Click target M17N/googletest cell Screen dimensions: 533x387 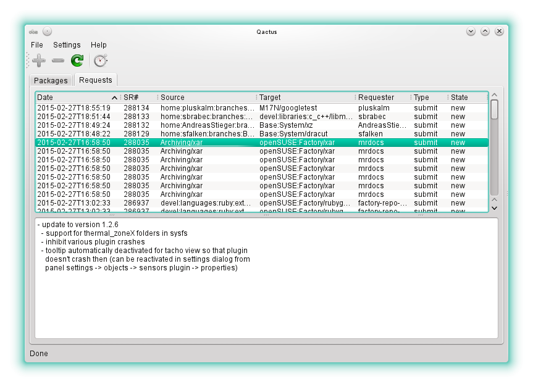click(288, 108)
